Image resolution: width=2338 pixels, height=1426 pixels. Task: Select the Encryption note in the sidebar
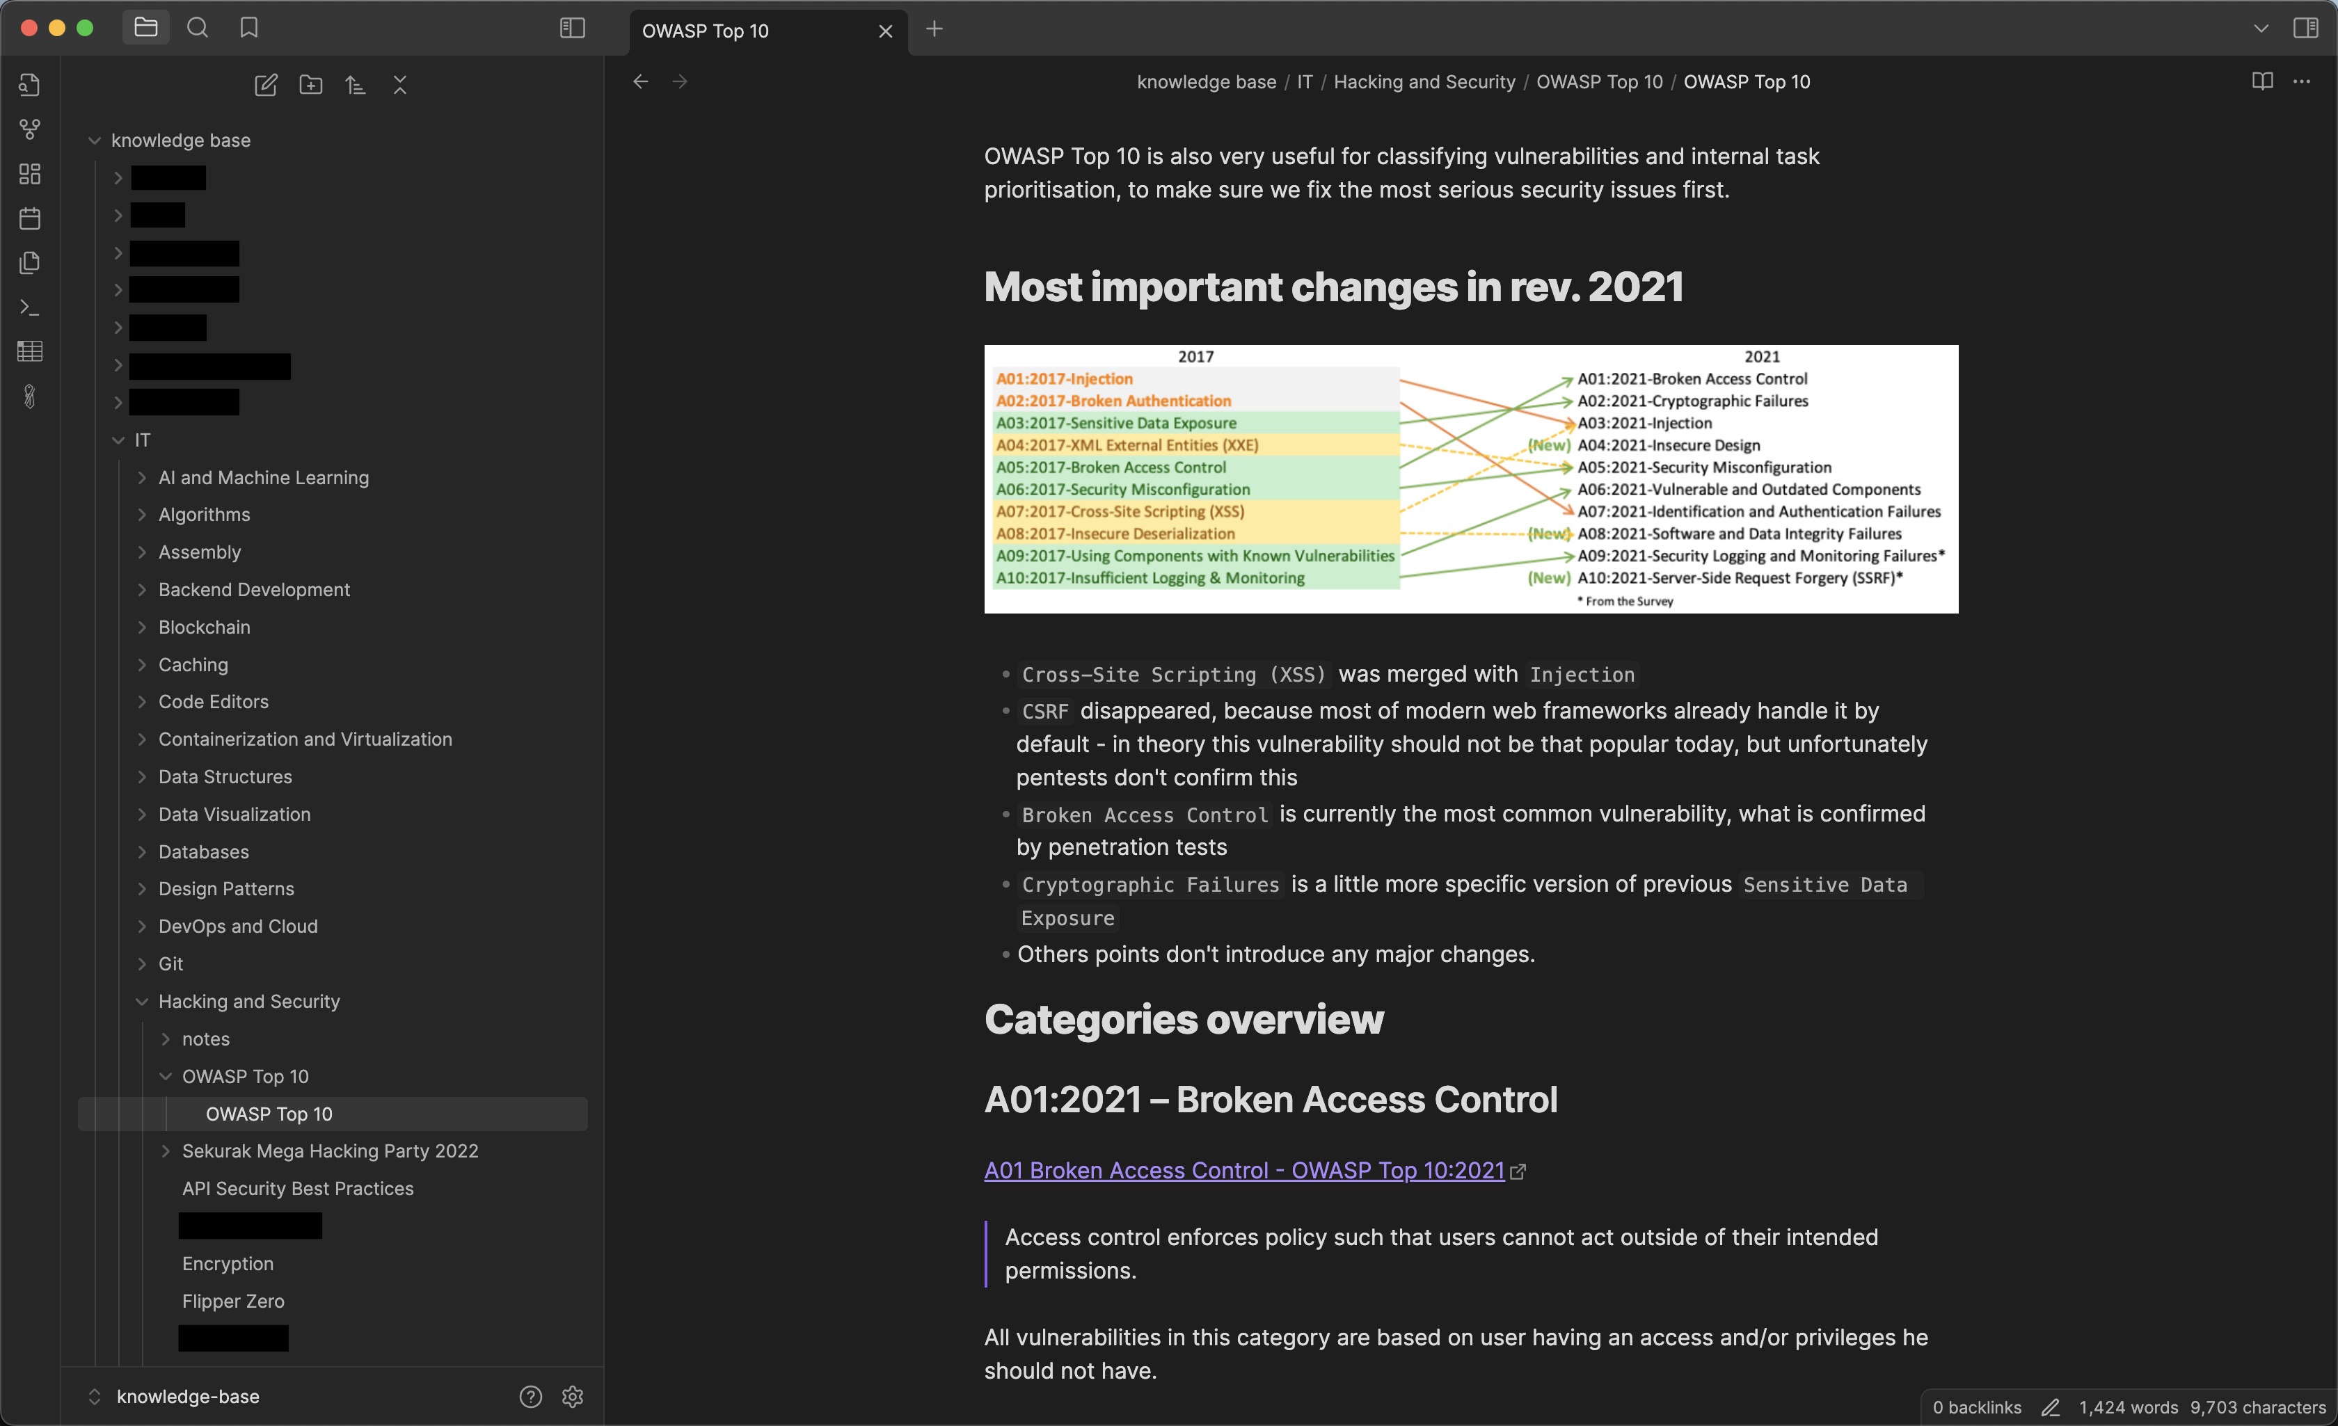click(x=227, y=1264)
